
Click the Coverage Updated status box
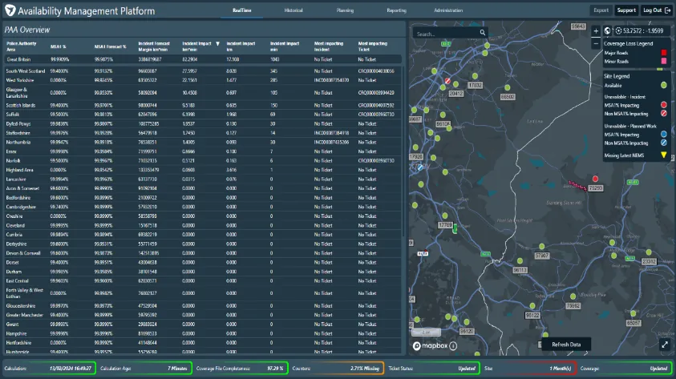point(625,369)
